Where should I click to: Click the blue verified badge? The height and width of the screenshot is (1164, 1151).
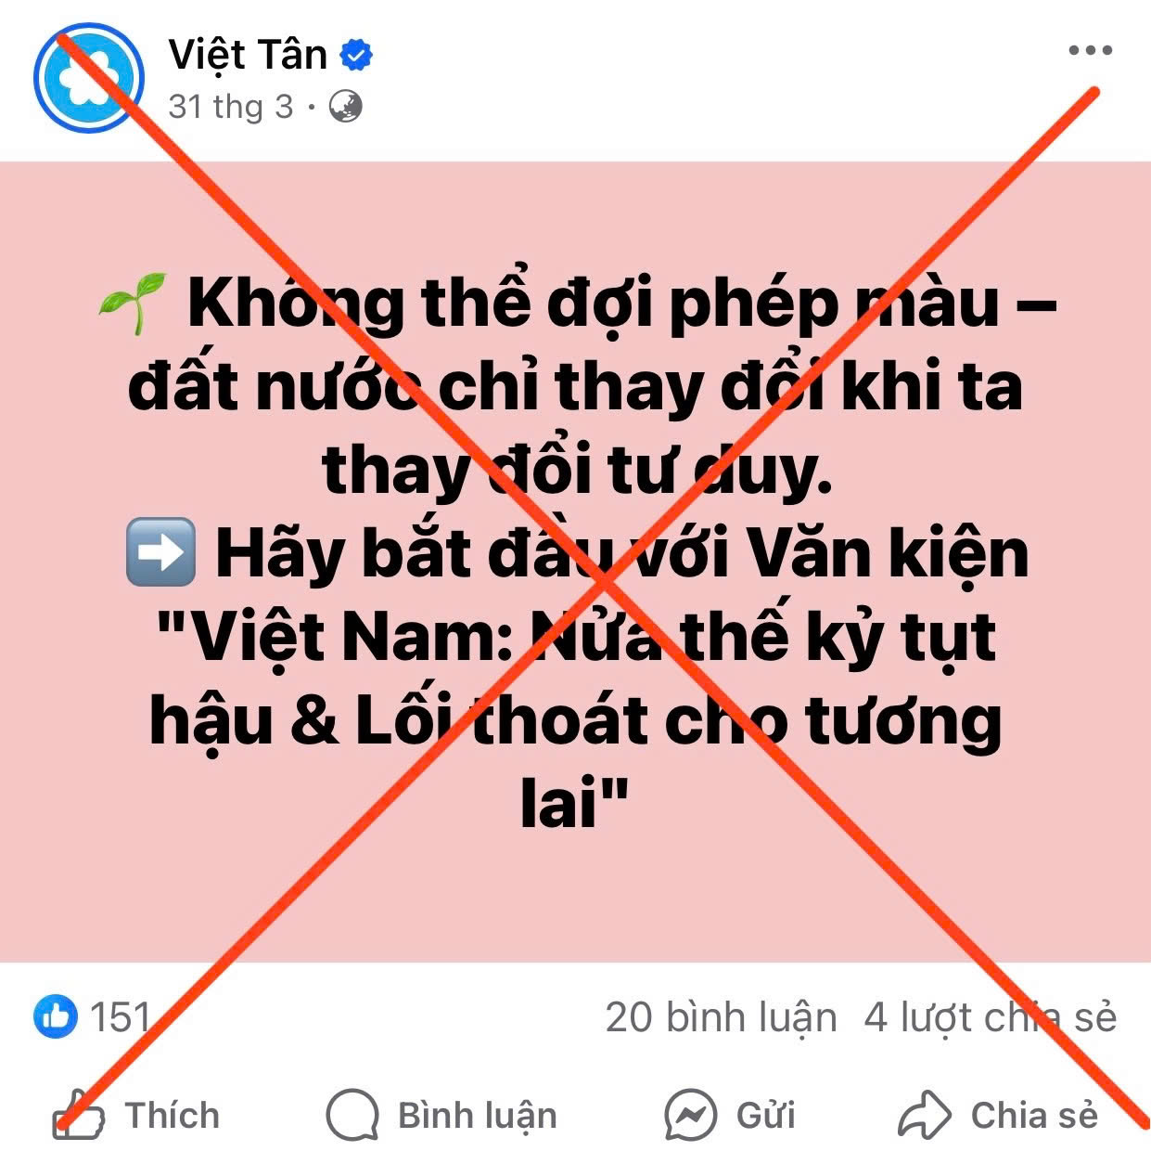356,56
